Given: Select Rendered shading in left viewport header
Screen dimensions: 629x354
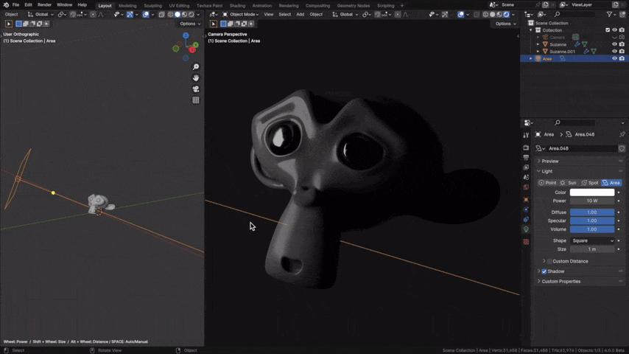Looking at the screenshot, I should (x=191, y=15).
